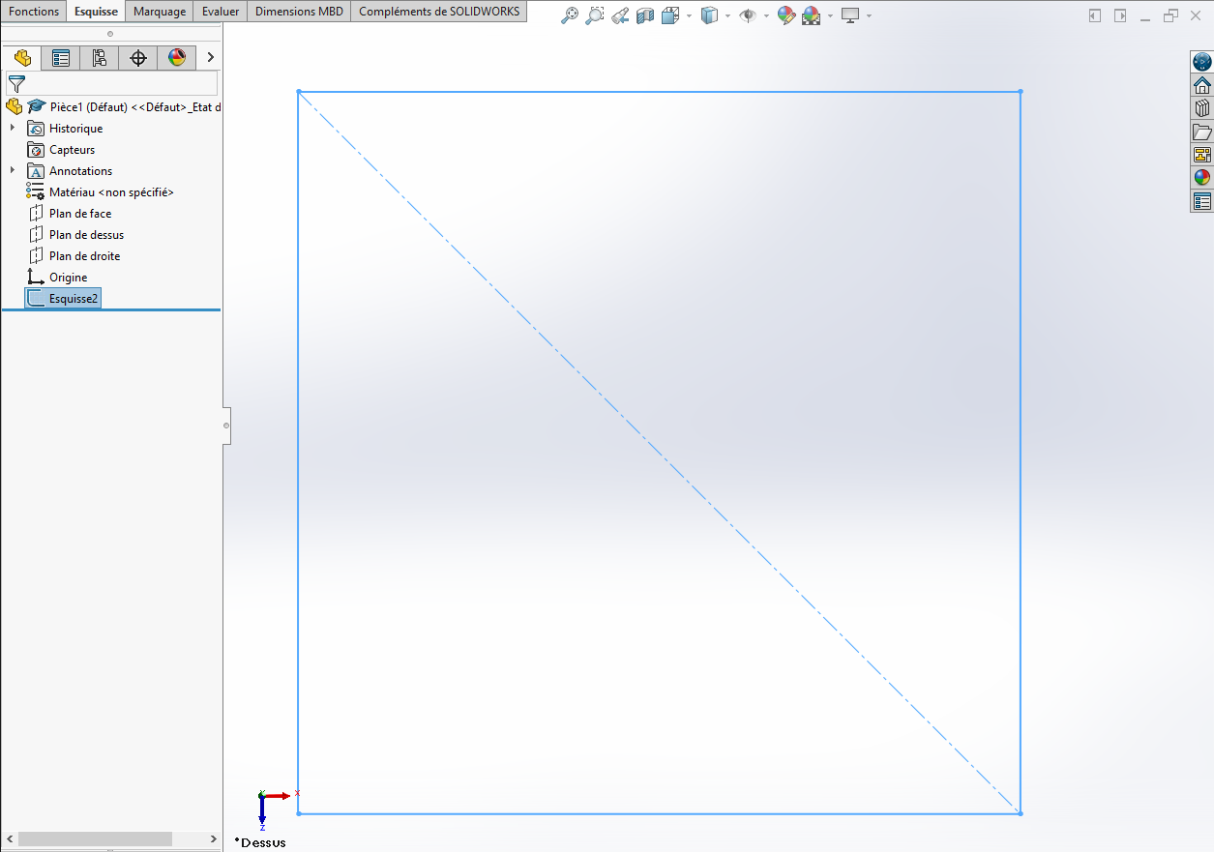Viewport: 1214px width, 852px height.
Task: Click the Previous View icon
Action: pos(620,15)
